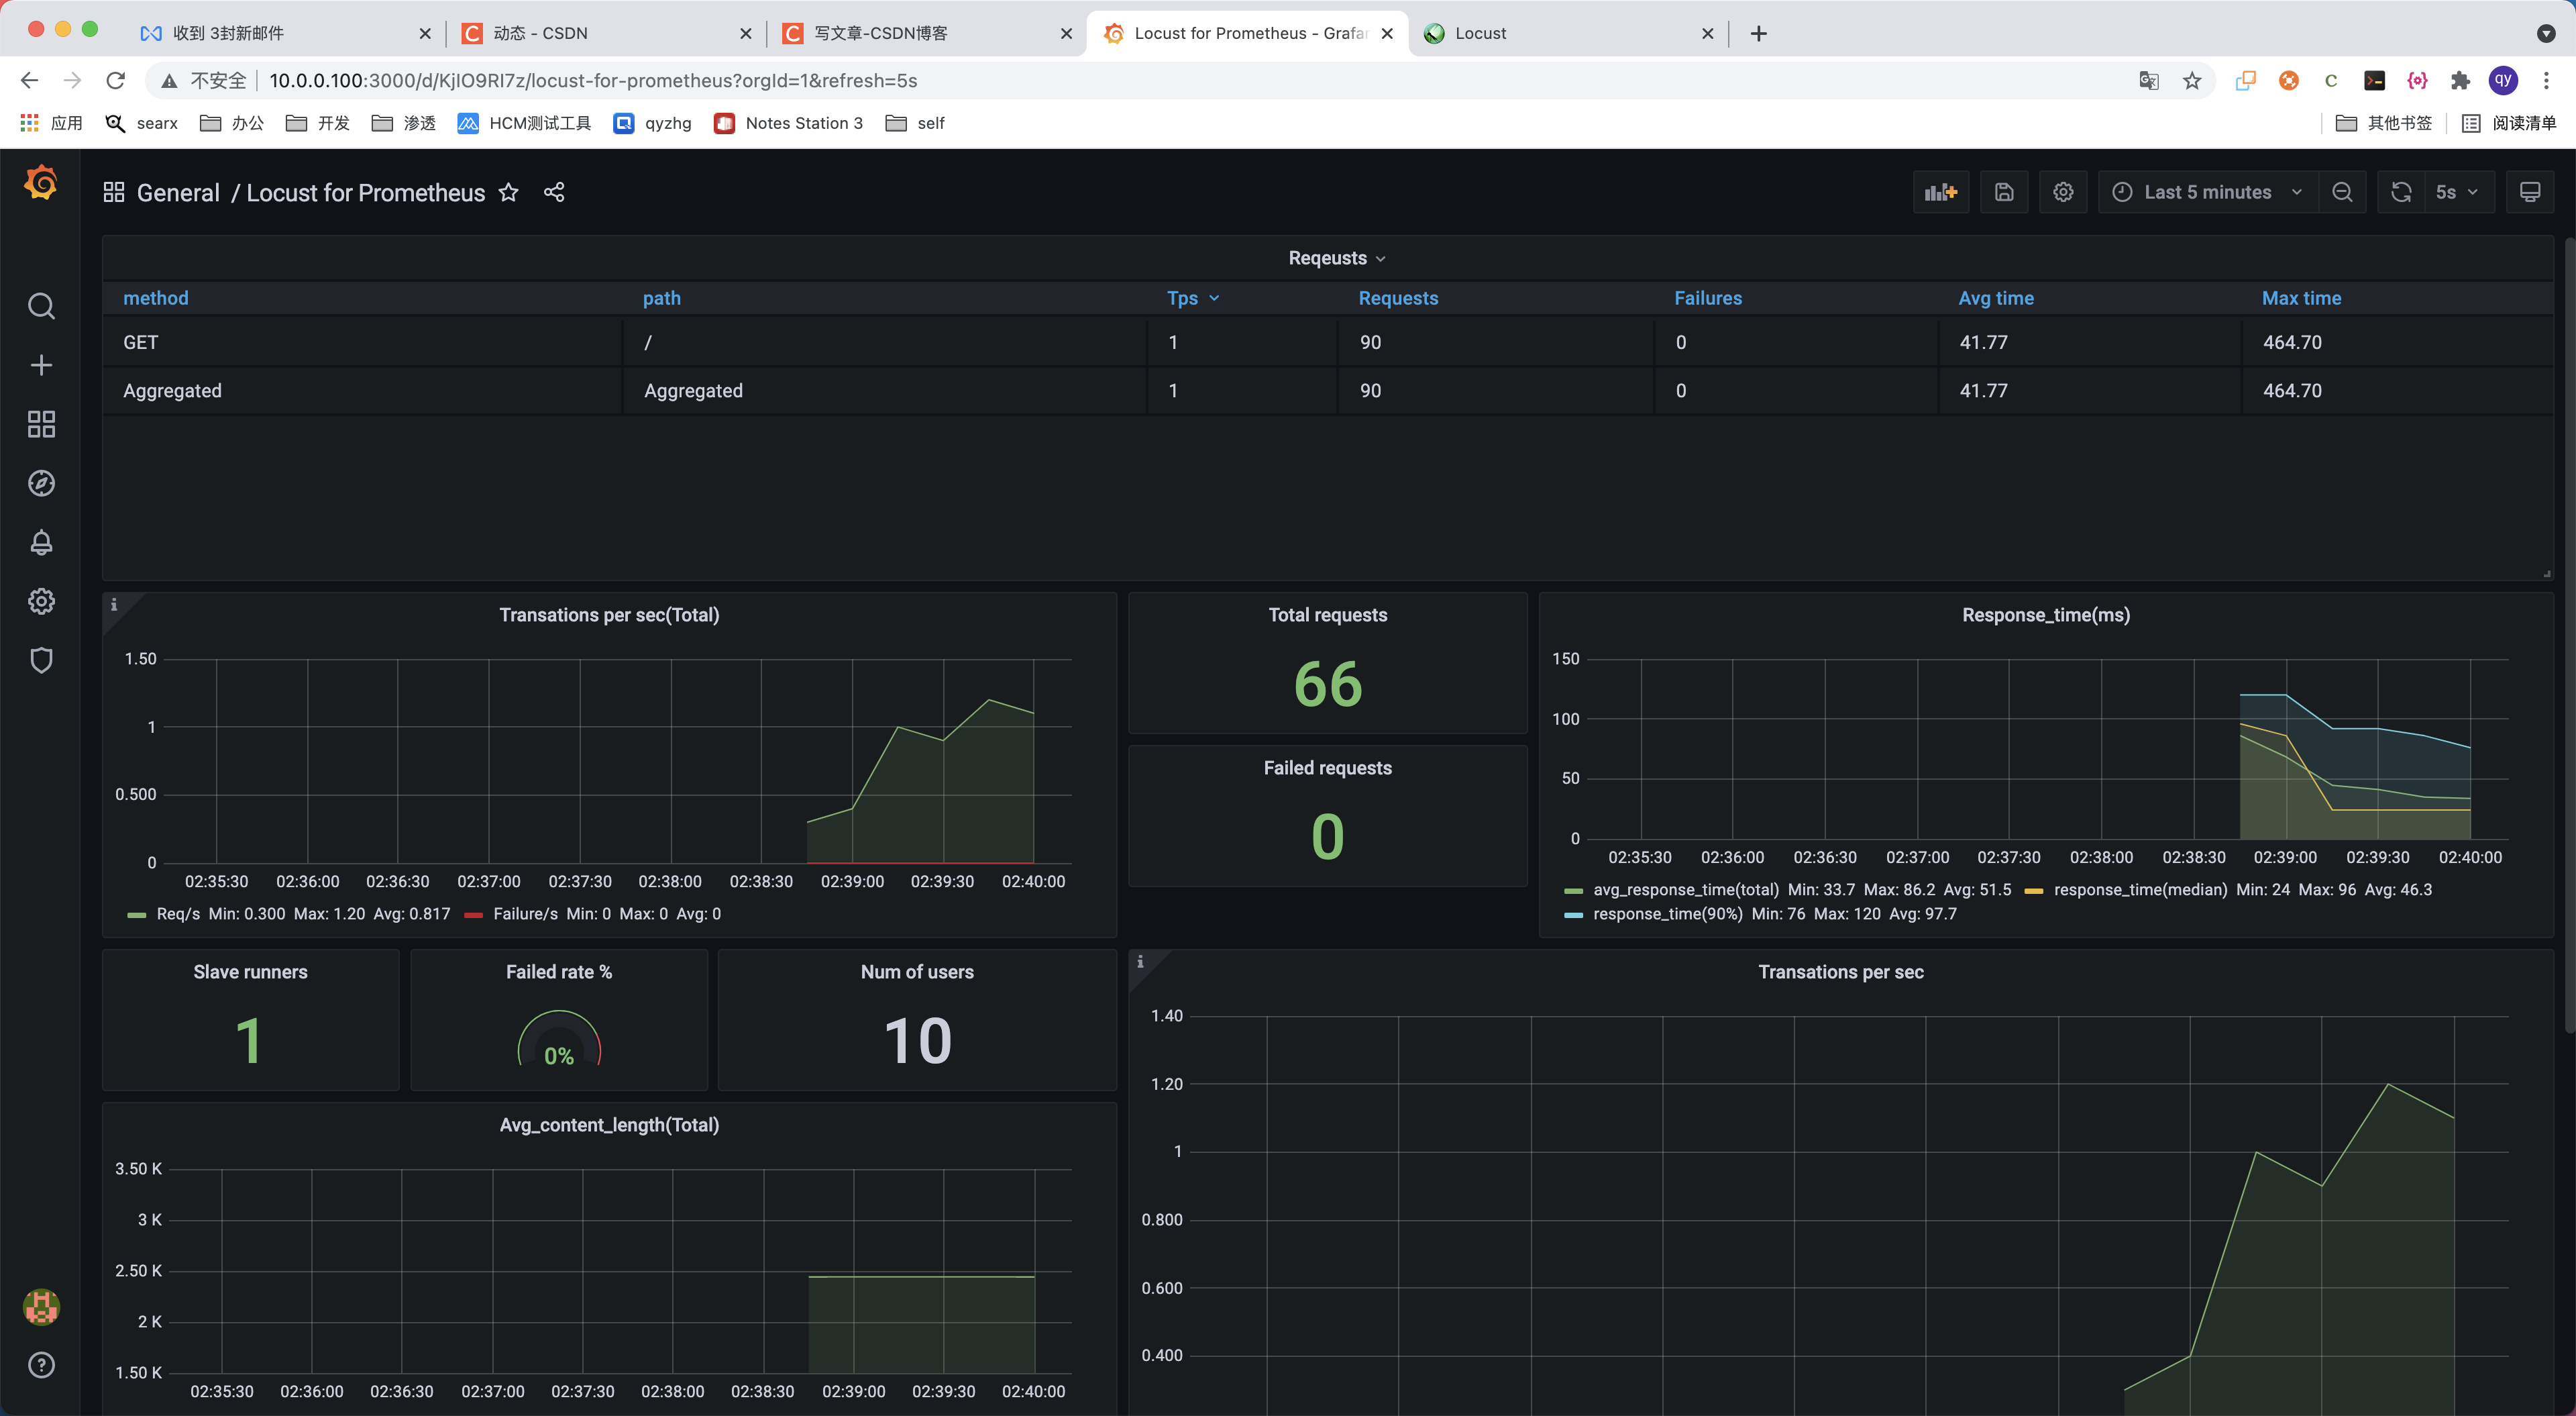Sort table by Avg time column

pos(1996,298)
